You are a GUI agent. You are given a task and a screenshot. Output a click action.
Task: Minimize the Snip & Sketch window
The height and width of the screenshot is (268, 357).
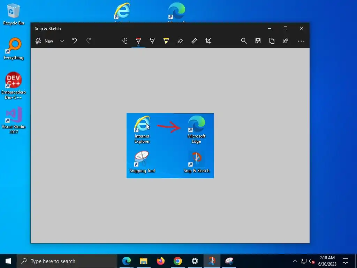pos(269,29)
